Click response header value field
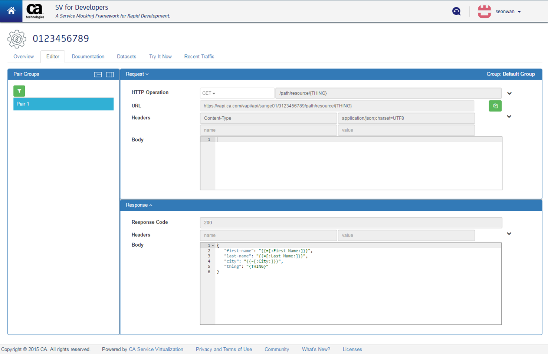Viewport: 548px width, 354px height. click(x=406, y=235)
